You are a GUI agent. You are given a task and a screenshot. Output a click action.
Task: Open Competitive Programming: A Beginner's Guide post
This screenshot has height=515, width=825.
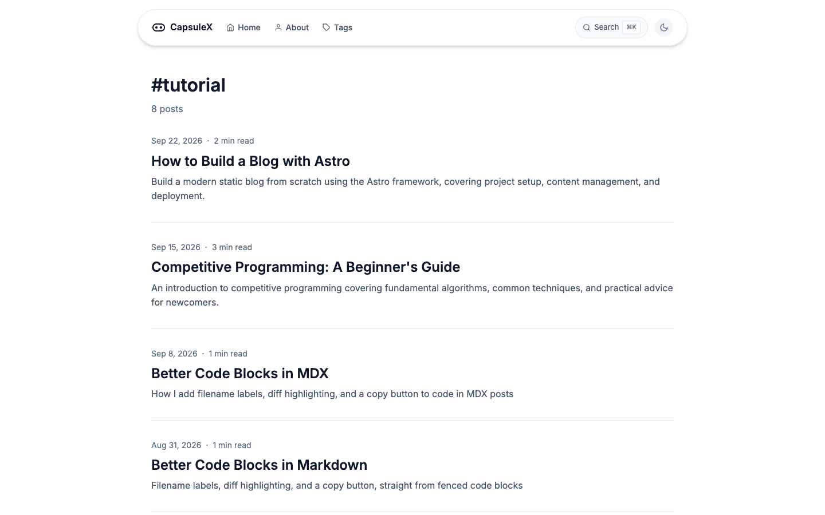click(x=305, y=267)
